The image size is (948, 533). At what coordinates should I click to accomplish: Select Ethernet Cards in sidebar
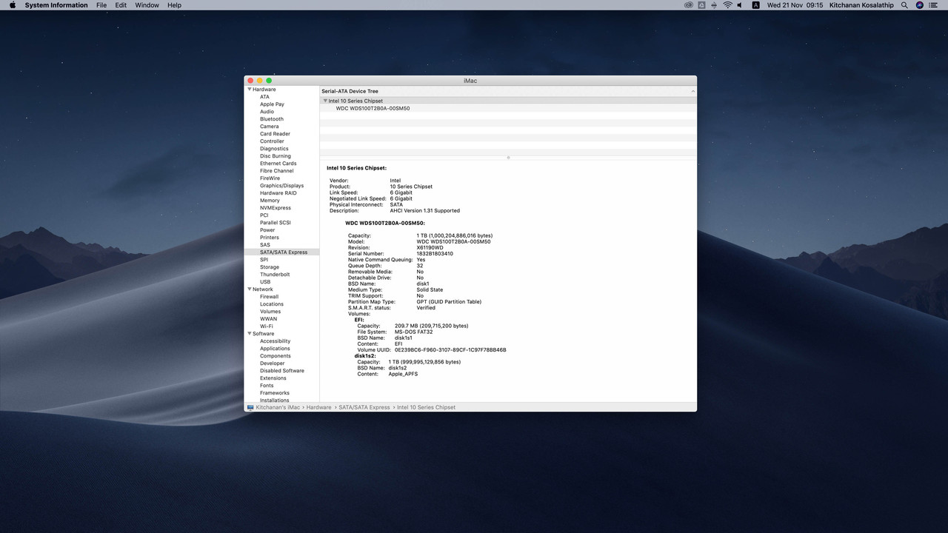point(278,164)
